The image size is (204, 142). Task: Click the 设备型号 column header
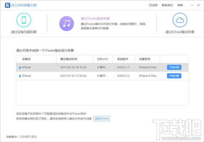pyautogui.click(x=147, y=59)
